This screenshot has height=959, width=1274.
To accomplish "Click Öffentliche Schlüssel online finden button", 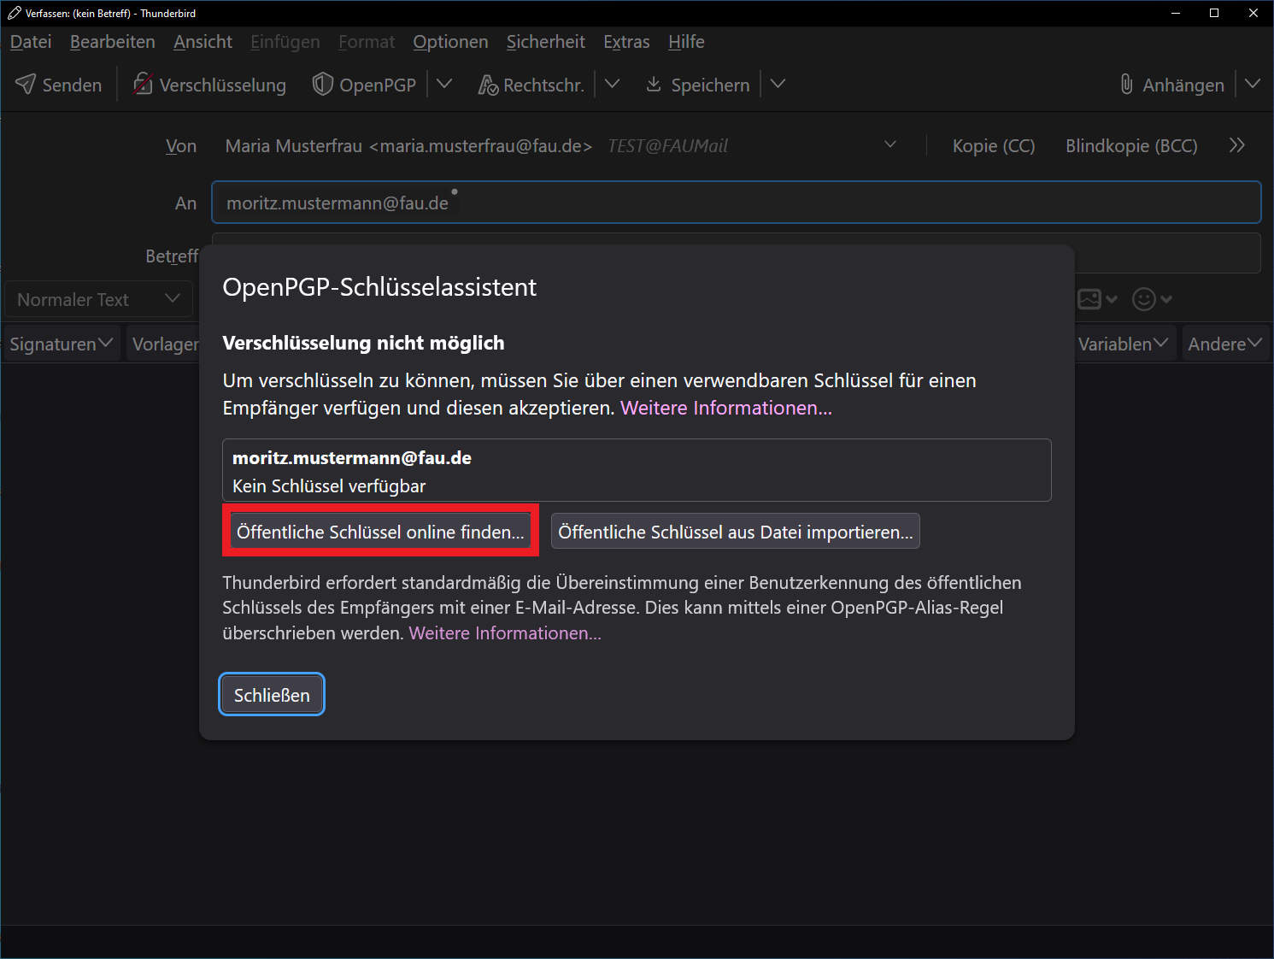I will click(x=380, y=532).
